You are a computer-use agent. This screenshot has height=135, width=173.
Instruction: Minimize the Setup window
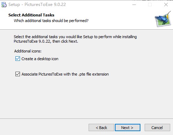(x=134, y=5)
